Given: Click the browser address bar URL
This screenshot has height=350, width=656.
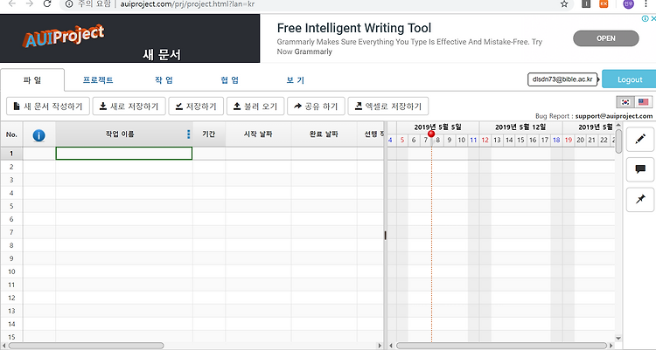Looking at the screenshot, I should 187,4.
